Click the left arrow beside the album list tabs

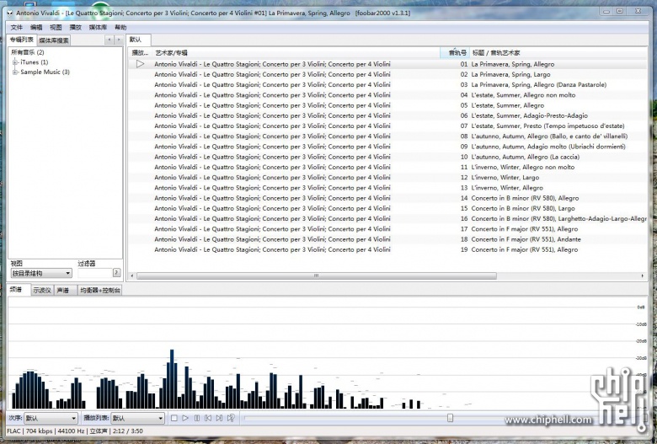(109, 40)
